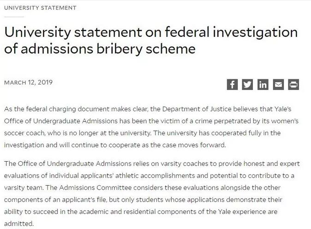Share the statement via Twitter icon
Image resolution: width=311 pixels, height=229 pixels.
[247, 84]
